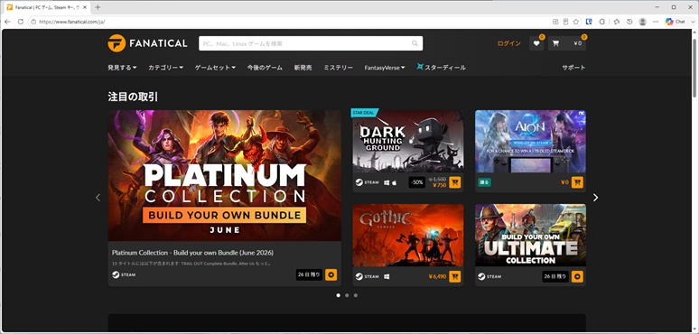Open AION Steam Deck giveaway thumbnail
This screenshot has height=334, width=699.
pyautogui.click(x=530, y=141)
